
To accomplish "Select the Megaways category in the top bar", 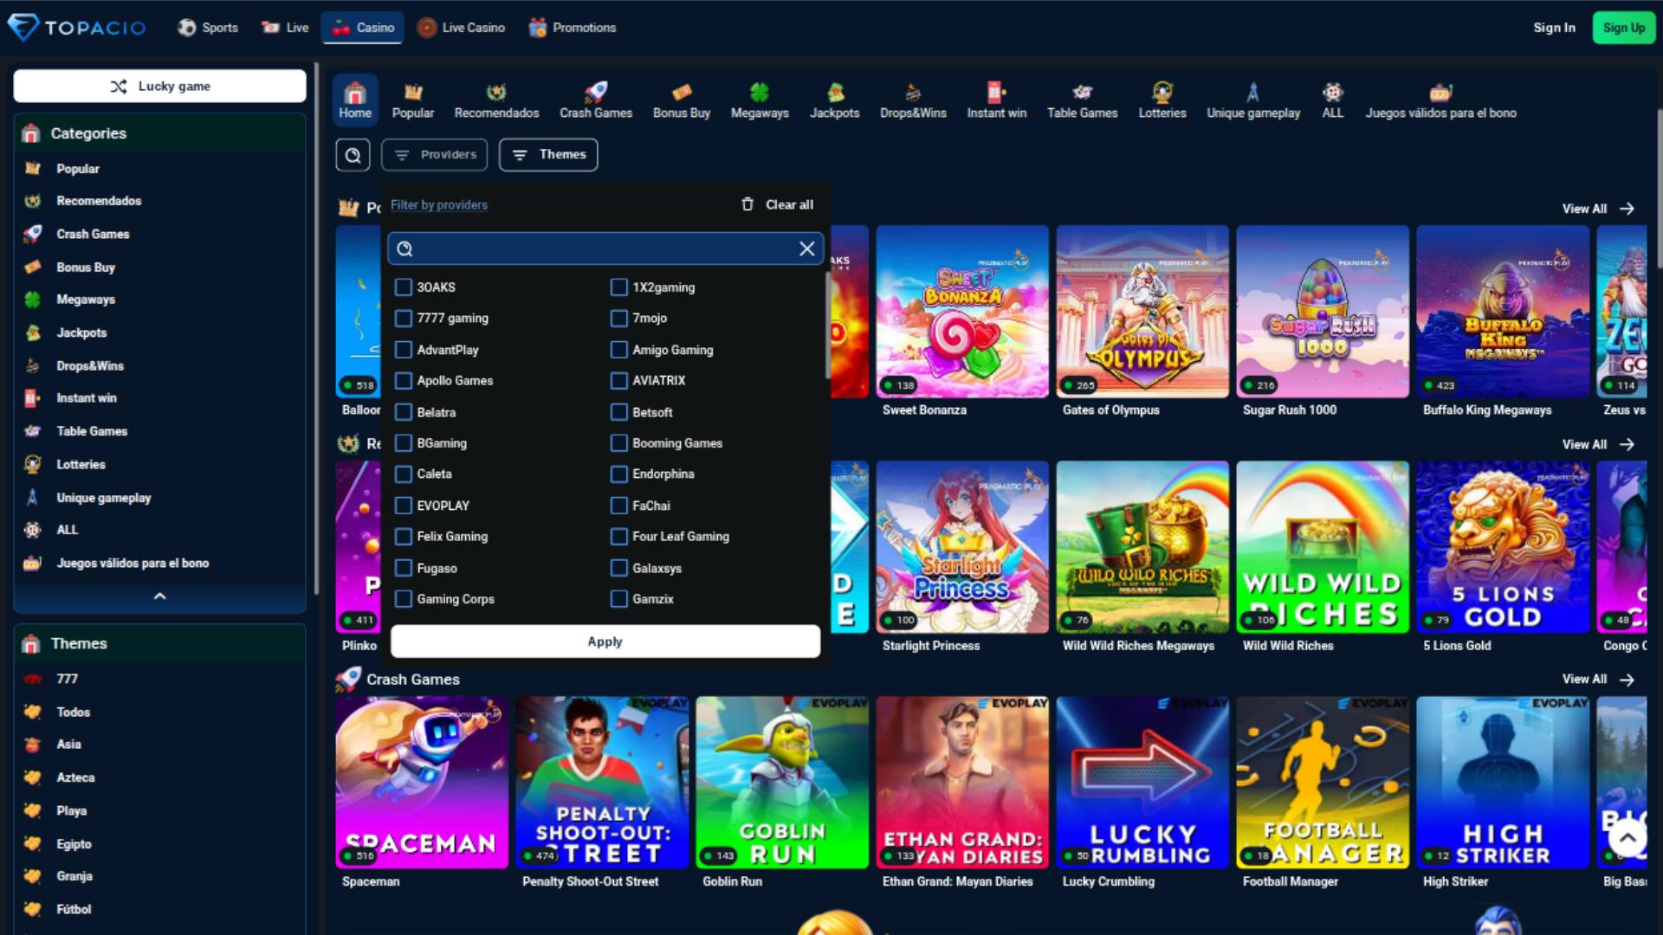I will tap(759, 92).
